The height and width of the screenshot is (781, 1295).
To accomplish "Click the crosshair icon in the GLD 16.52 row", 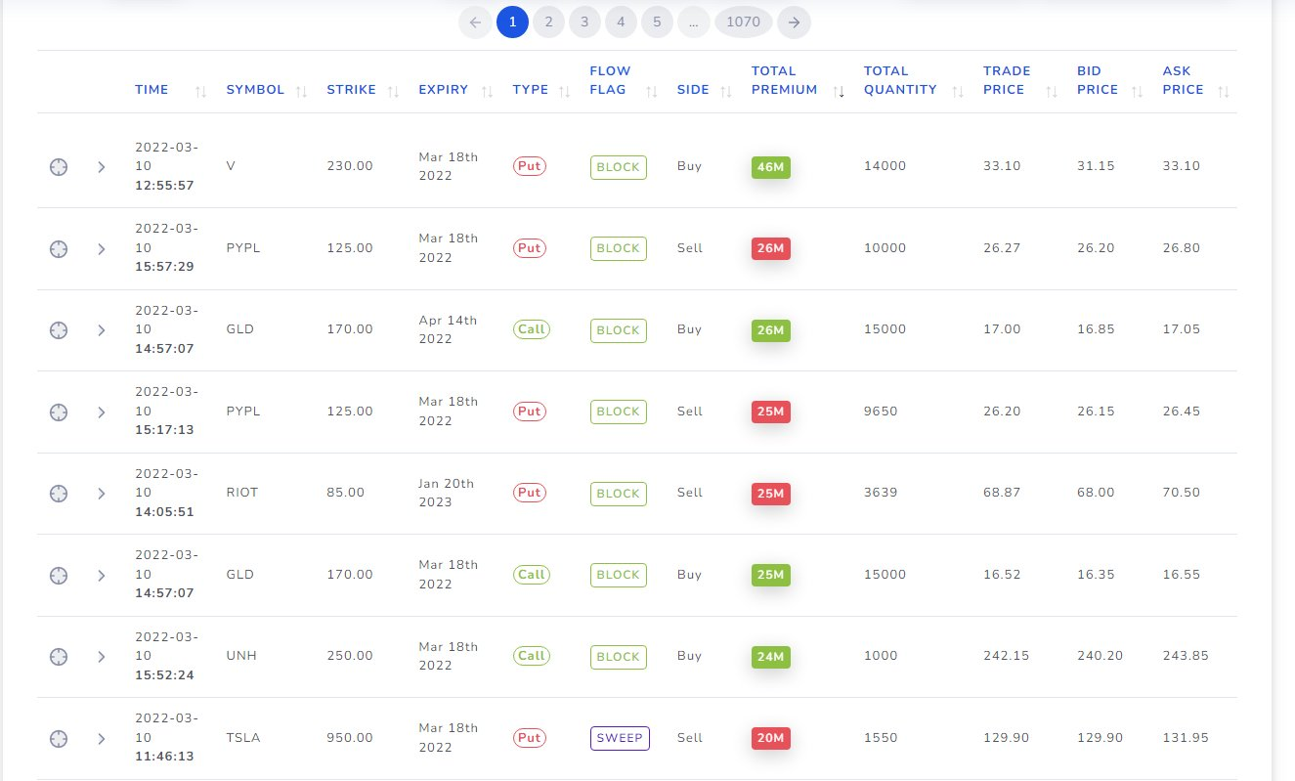I will [x=59, y=576].
